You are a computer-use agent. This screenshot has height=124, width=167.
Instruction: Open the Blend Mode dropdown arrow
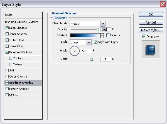pyautogui.click(x=103, y=24)
